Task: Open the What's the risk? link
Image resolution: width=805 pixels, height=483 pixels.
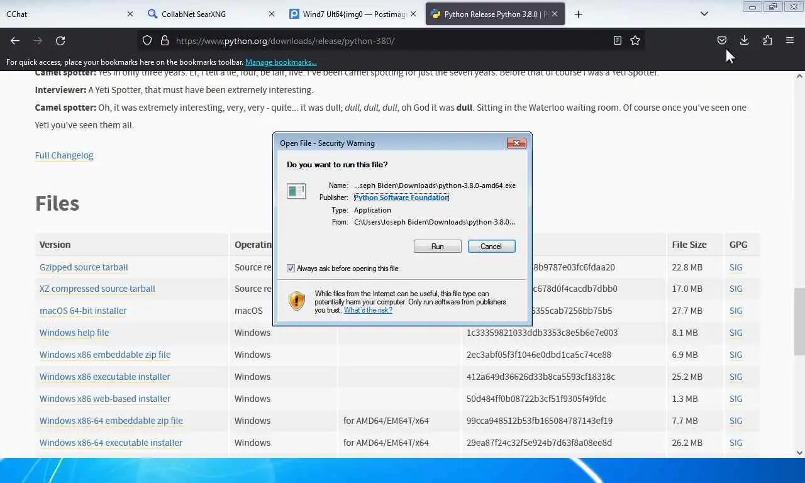Action: coord(368,310)
